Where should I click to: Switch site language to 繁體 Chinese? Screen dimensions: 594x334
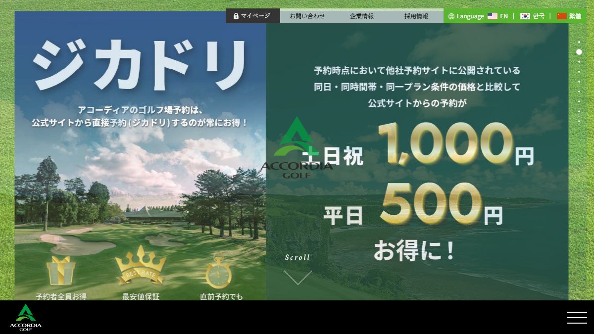click(x=569, y=16)
